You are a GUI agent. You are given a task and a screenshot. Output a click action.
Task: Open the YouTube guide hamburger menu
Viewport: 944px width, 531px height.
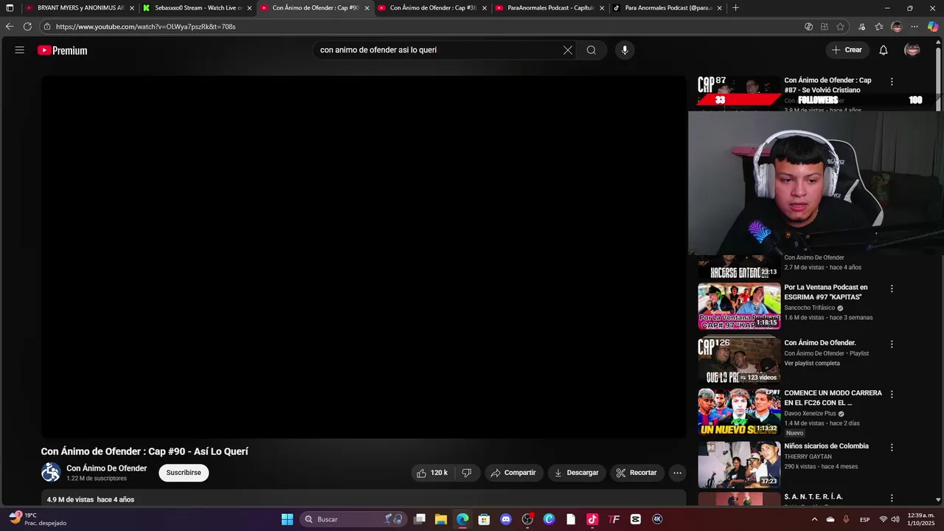20,50
